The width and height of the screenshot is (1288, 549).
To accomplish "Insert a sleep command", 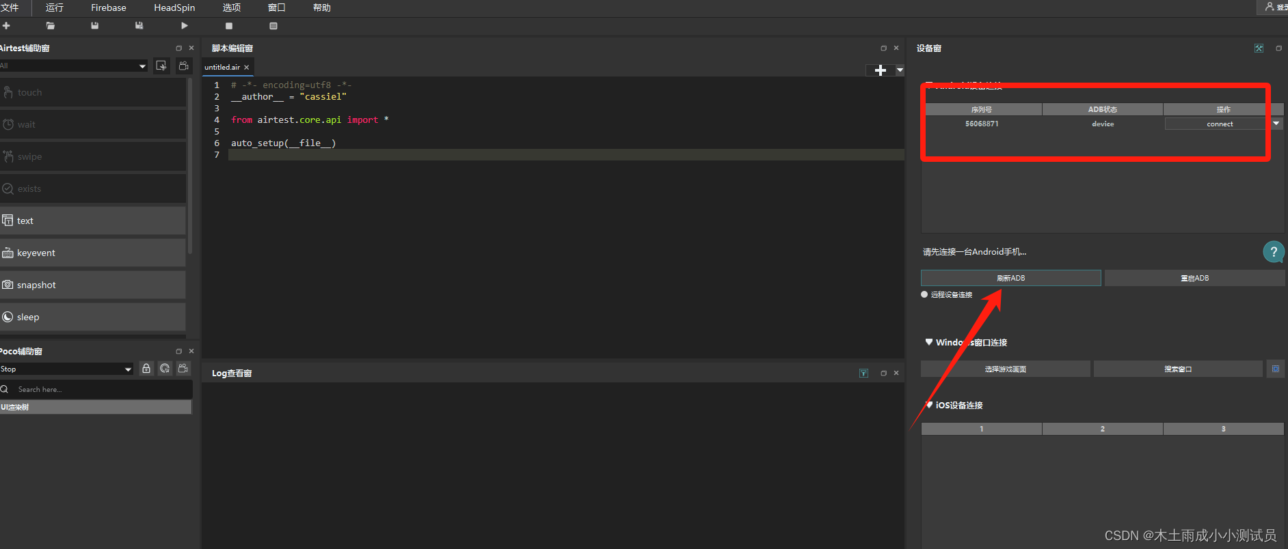I will [92, 317].
